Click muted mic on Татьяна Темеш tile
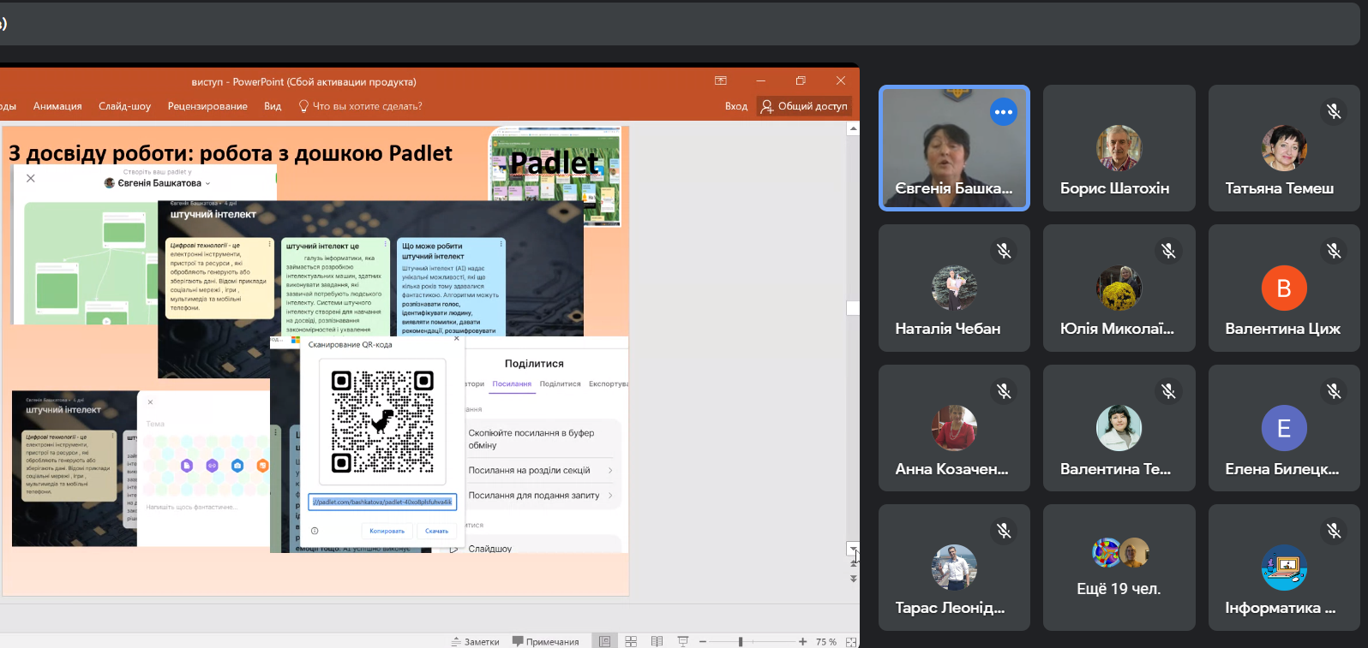This screenshot has width=1368, height=648. pyautogui.click(x=1333, y=110)
